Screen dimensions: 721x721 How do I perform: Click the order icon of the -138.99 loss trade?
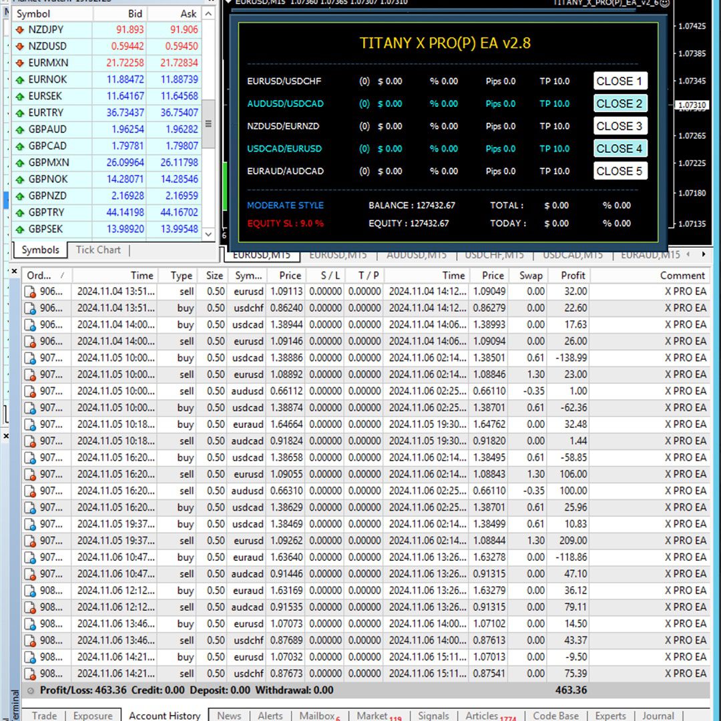tap(30, 358)
